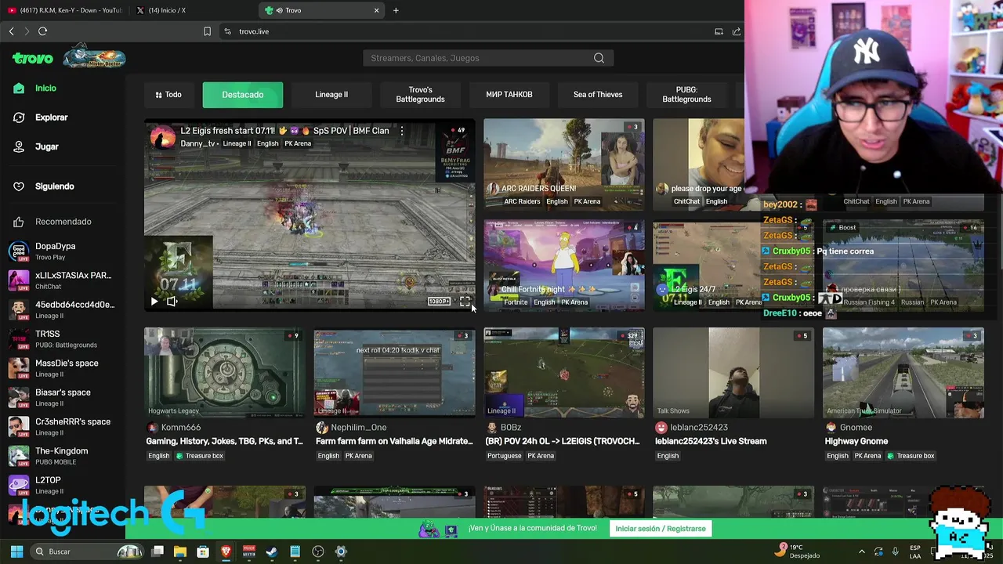
Task: Reload the browser page
Action: tap(42, 31)
